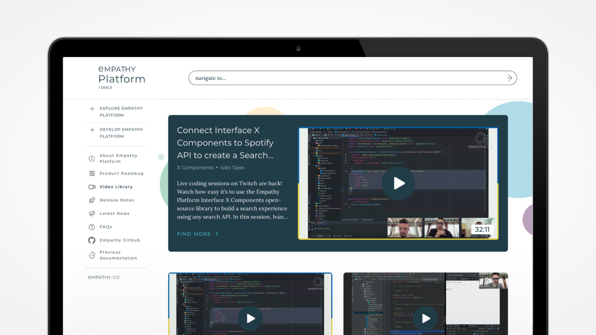Click the Empathy Platform Docs logo
The height and width of the screenshot is (335, 596).
tap(122, 77)
